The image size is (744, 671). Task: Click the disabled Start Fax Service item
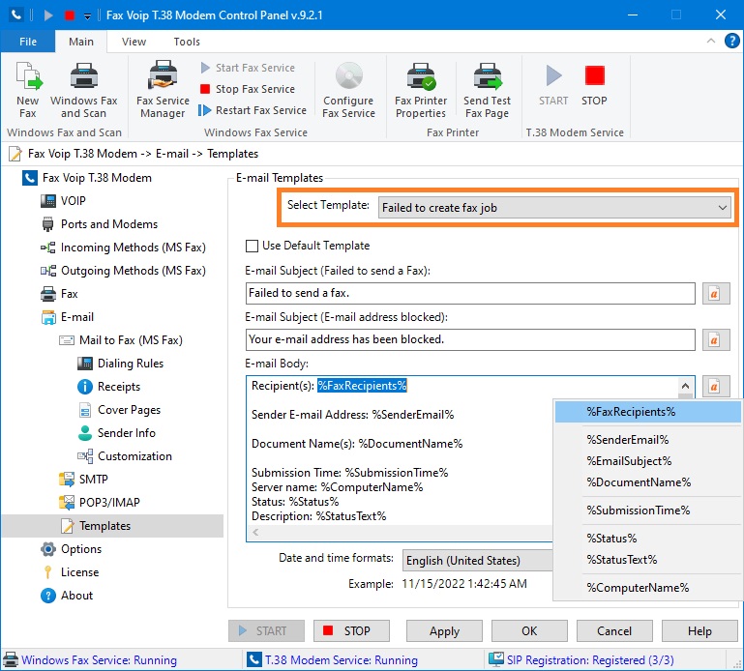coord(248,68)
